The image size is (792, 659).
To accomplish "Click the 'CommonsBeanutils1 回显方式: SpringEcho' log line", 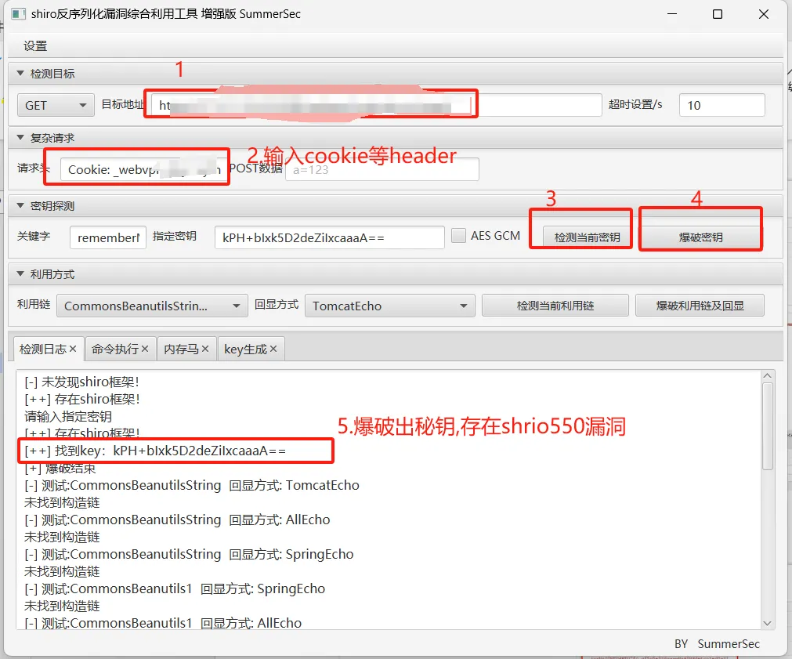I will 175,588.
